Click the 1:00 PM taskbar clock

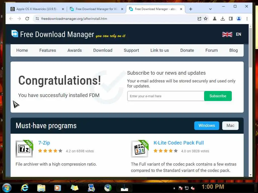[x=213, y=187]
